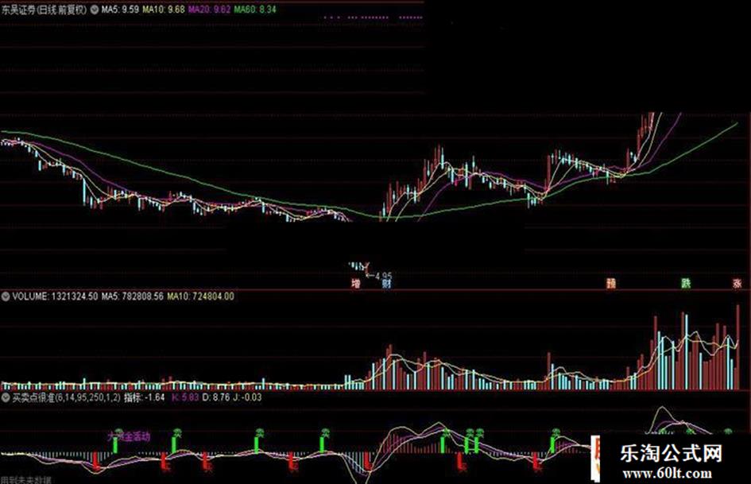Click the 涨 event marker at right edge

click(737, 284)
